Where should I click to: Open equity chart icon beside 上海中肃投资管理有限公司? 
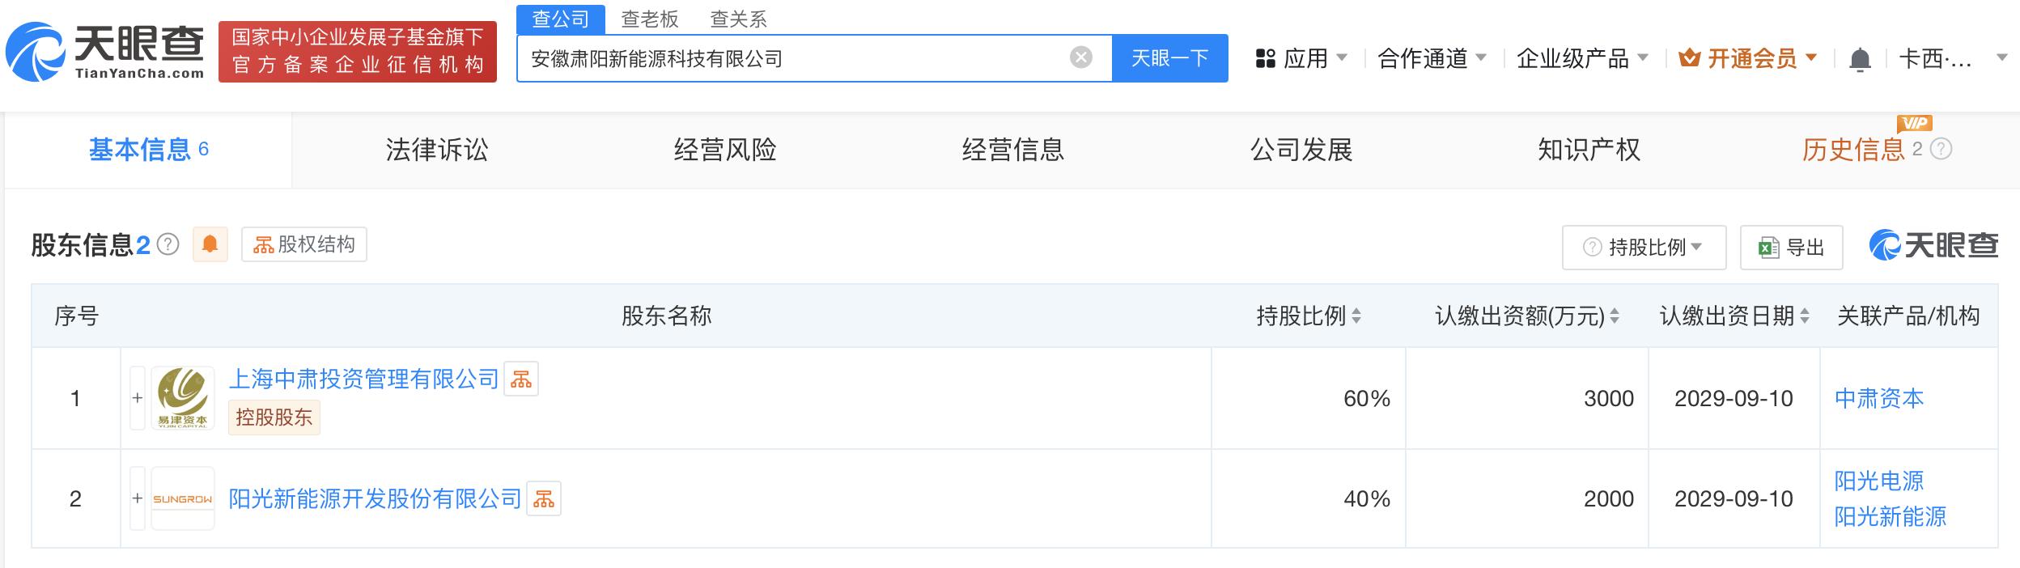521,379
